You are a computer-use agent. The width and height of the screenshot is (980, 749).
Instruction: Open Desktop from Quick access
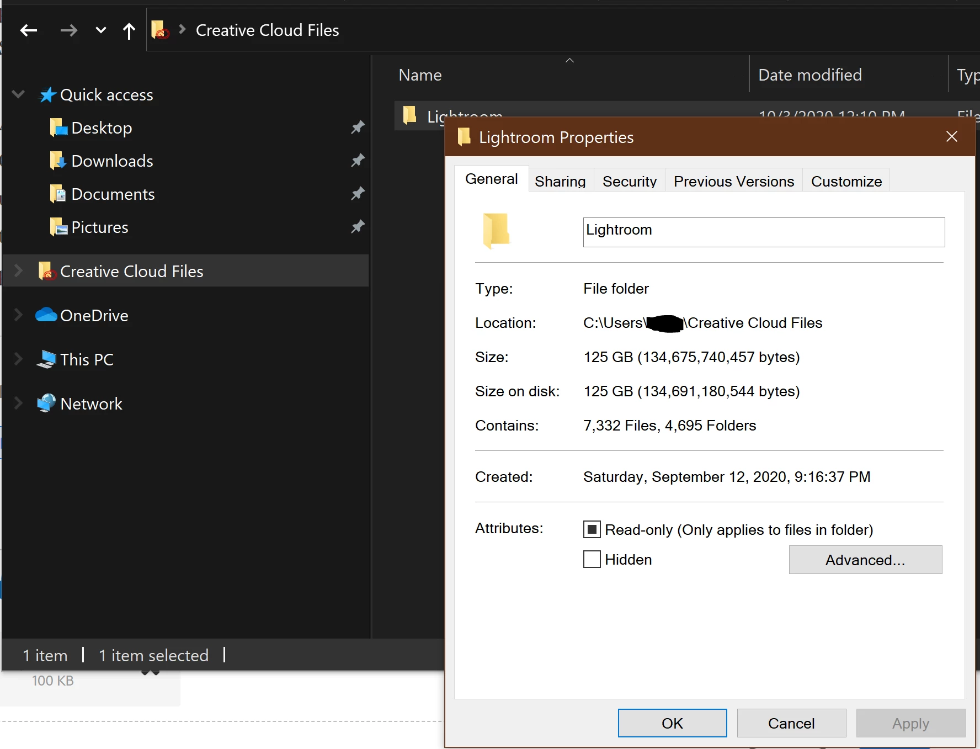click(102, 128)
